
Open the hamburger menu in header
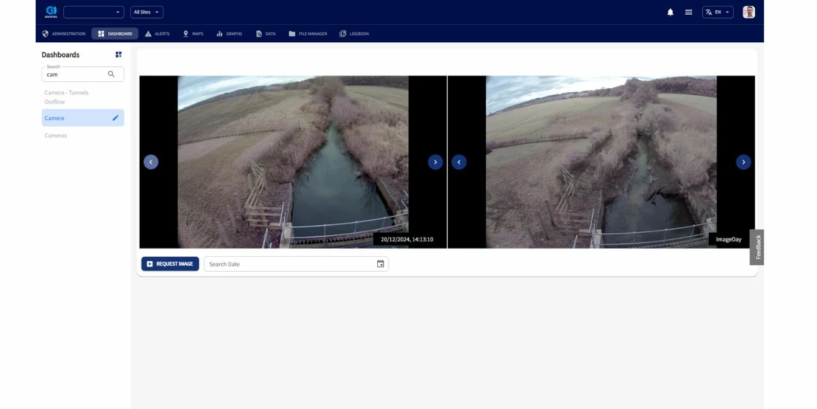688,12
